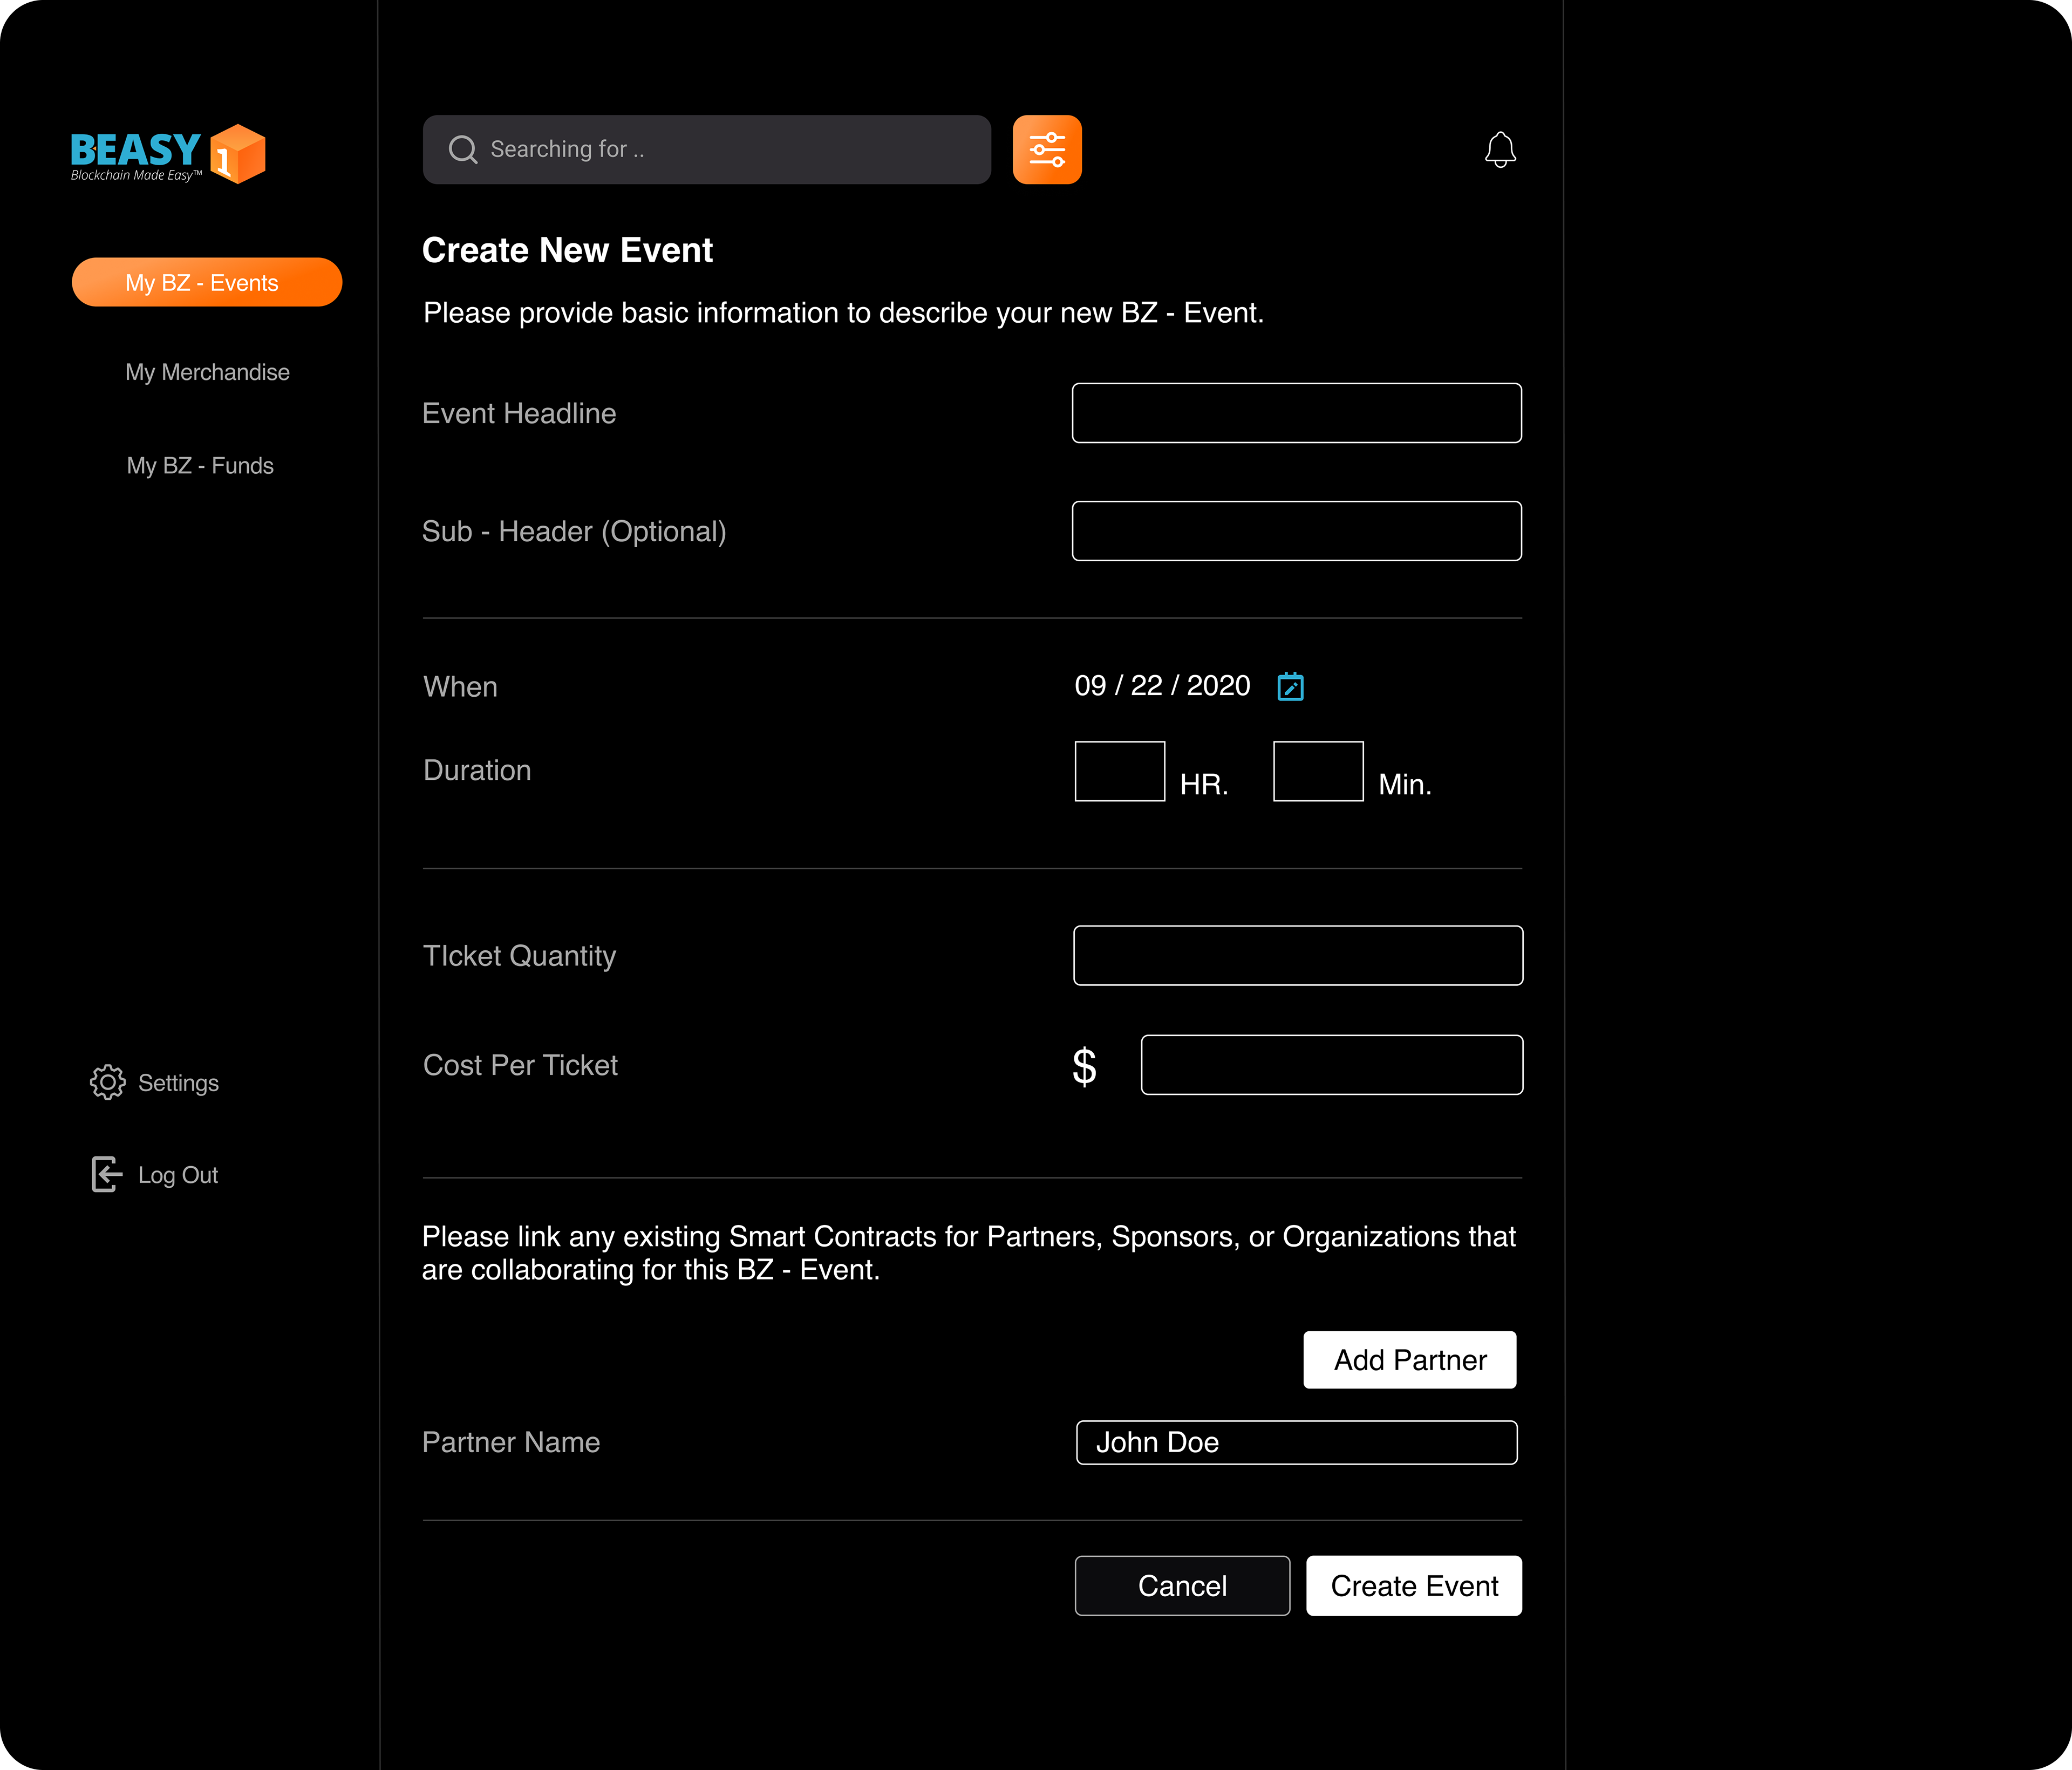Click the duration Min. box
Viewport: 2072px width, 1770px height.
click(x=1318, y=771)
